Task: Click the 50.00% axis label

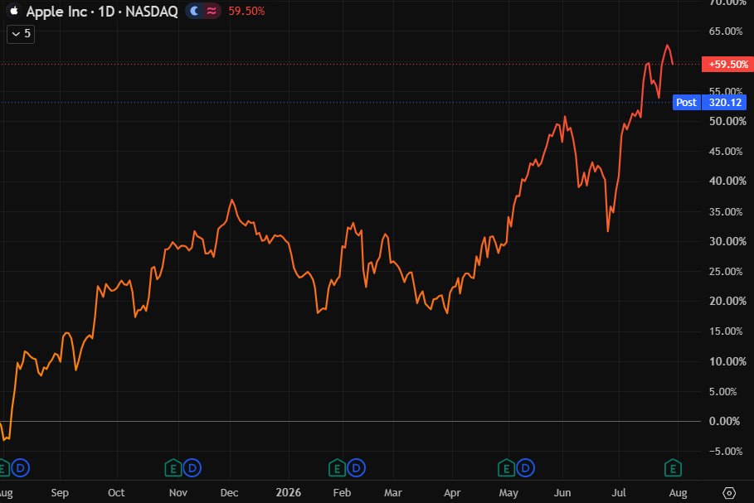Action: tap(727, 121)
